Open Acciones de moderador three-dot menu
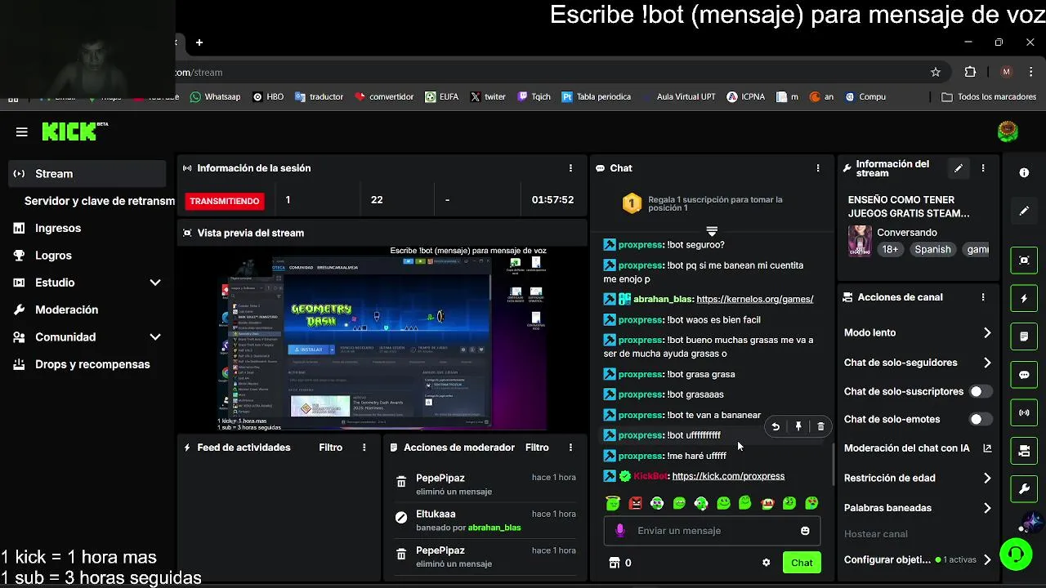1046x588 pixels. (x=570, y=448)
